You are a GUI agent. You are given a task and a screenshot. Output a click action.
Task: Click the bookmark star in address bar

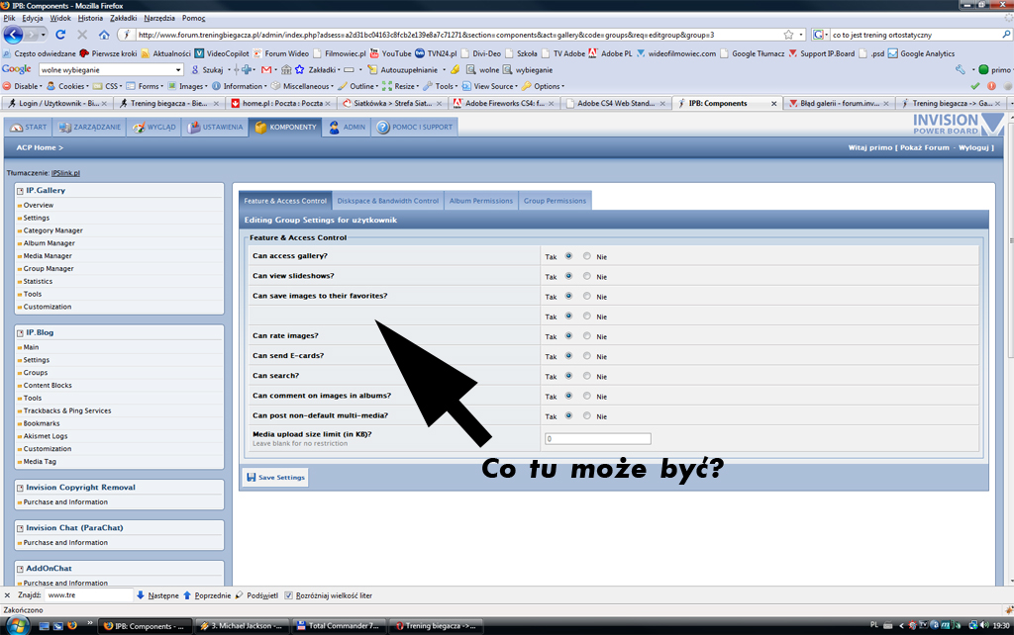[x=788, y=35]
